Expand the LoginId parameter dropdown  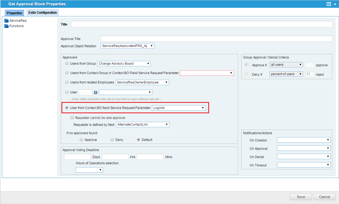[179, 108]
